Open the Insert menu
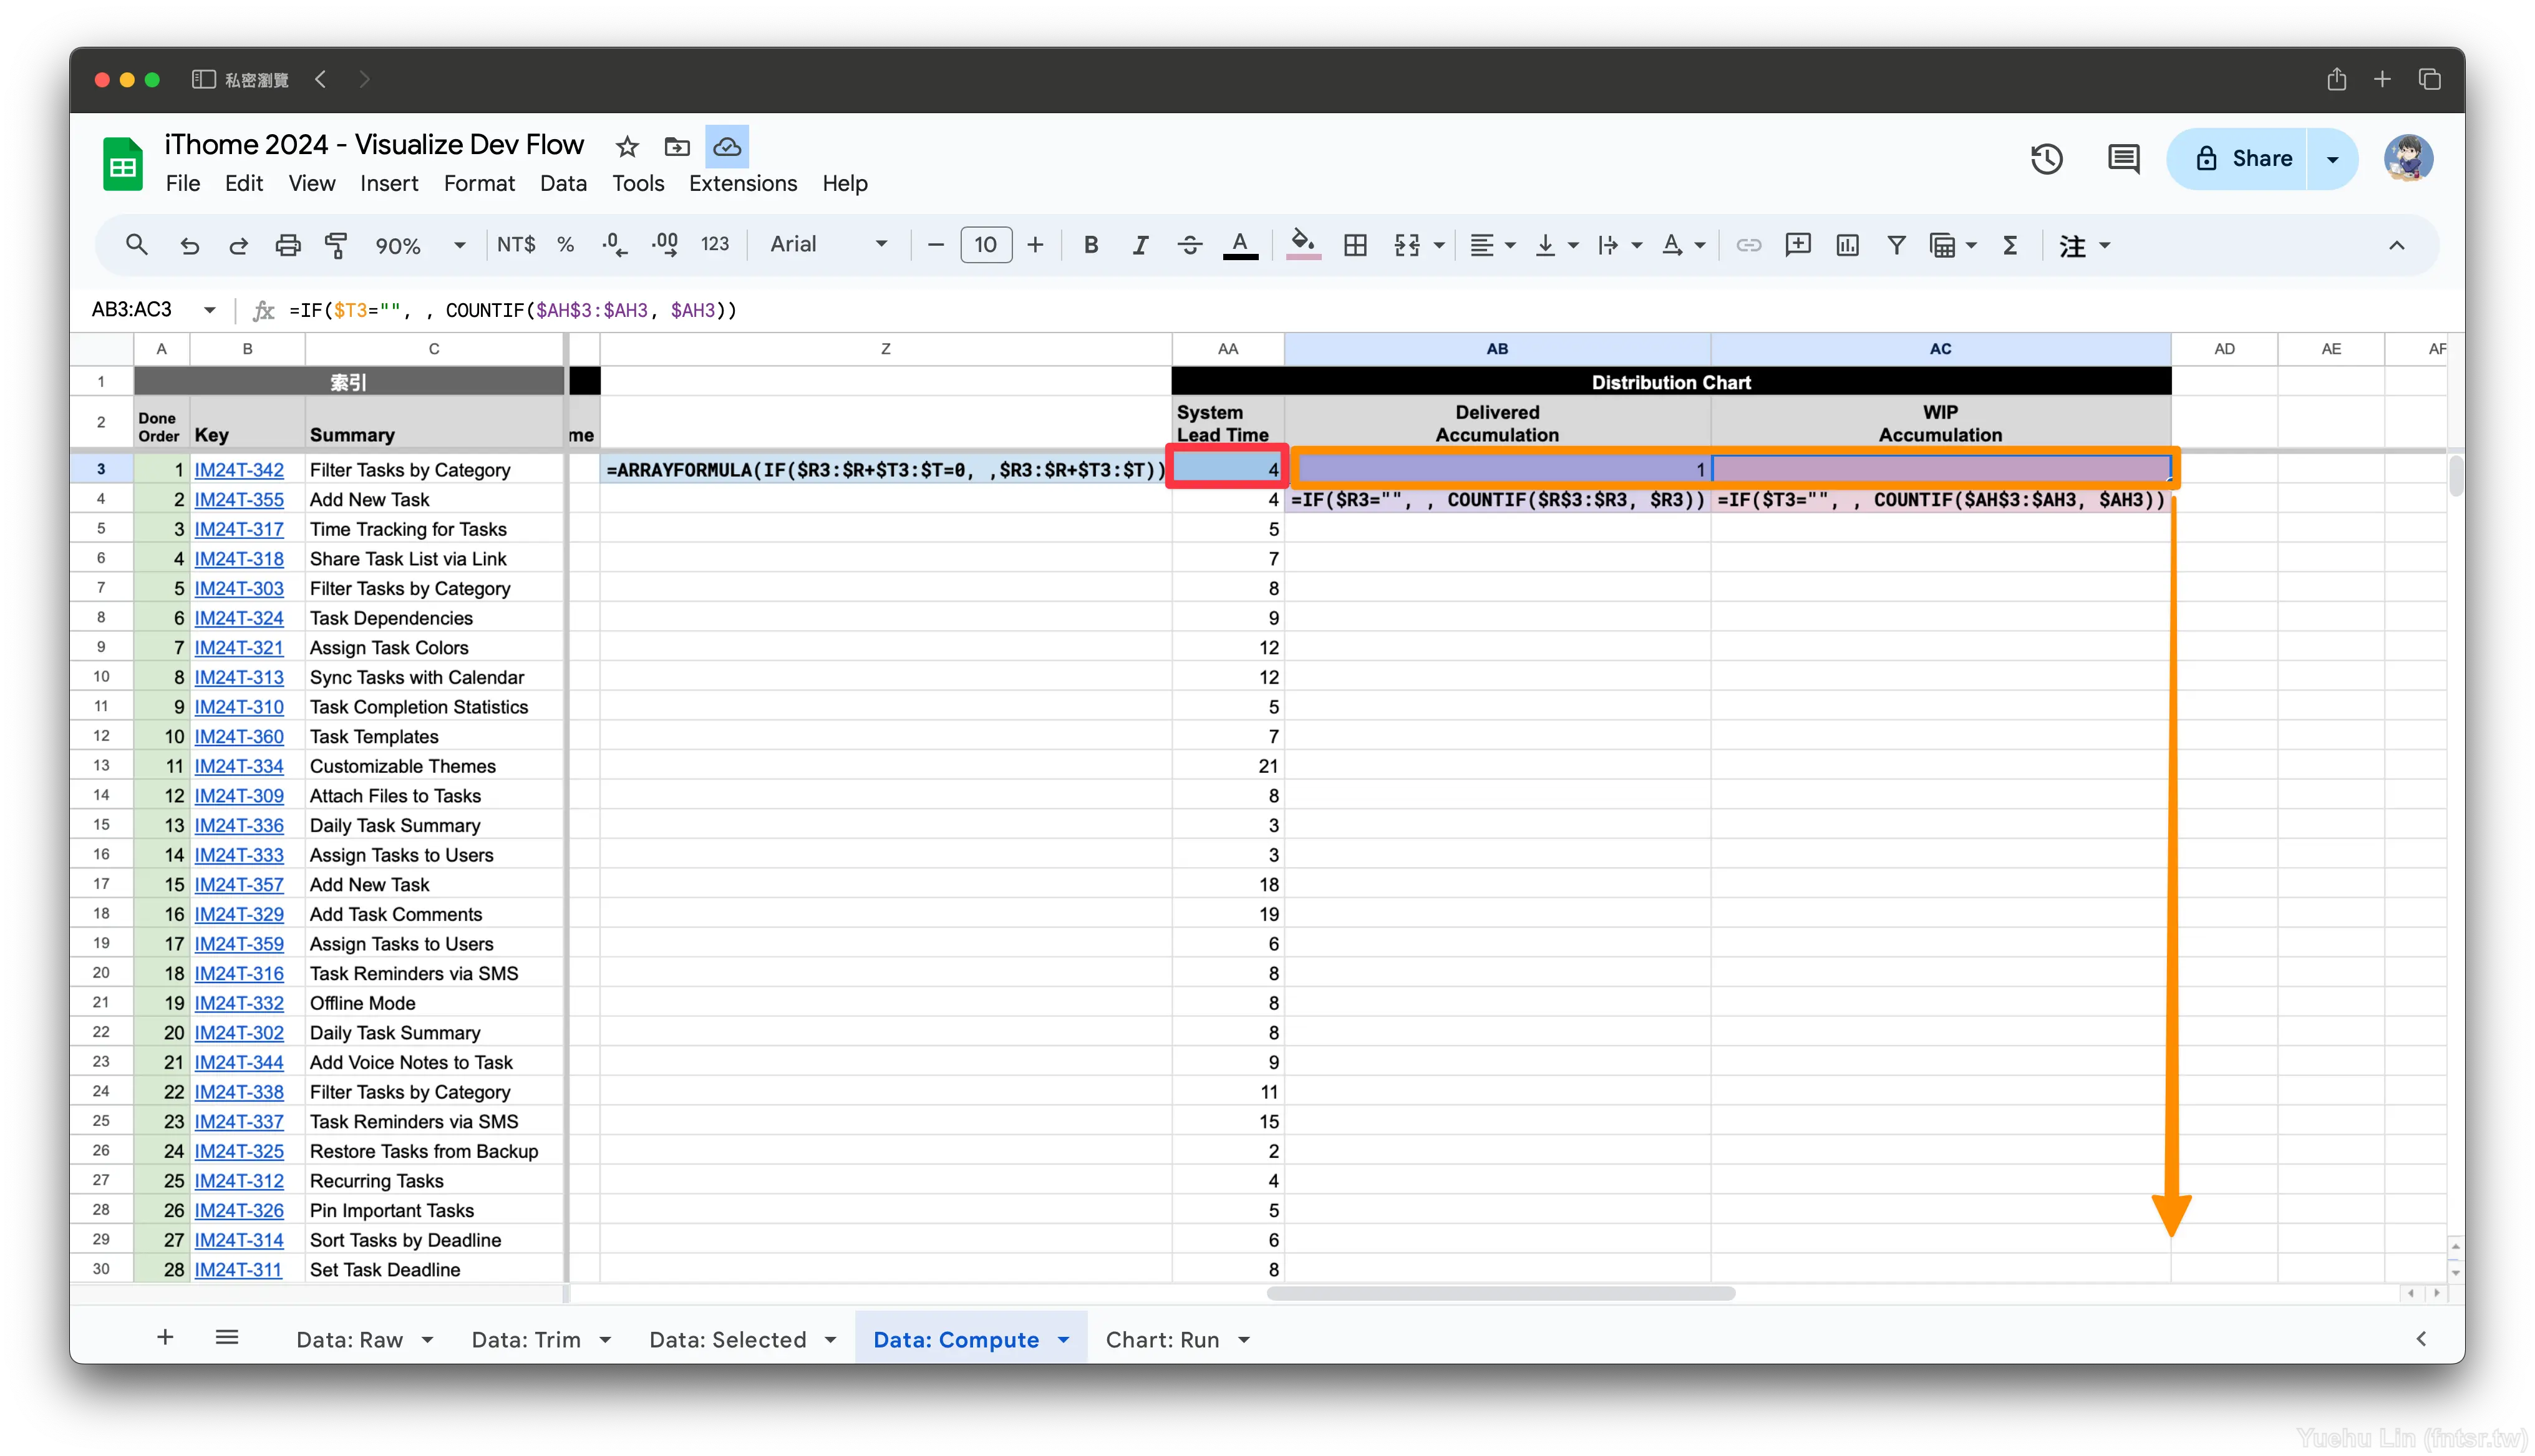The width and height of the screenshot is (2535, 1456). click(389, 184)
